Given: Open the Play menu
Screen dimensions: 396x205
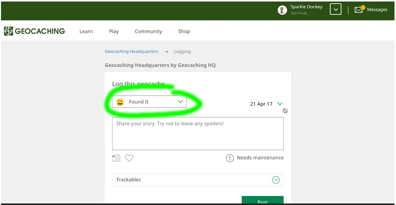Looking at the screenshot, I should (x=114, y=32).
